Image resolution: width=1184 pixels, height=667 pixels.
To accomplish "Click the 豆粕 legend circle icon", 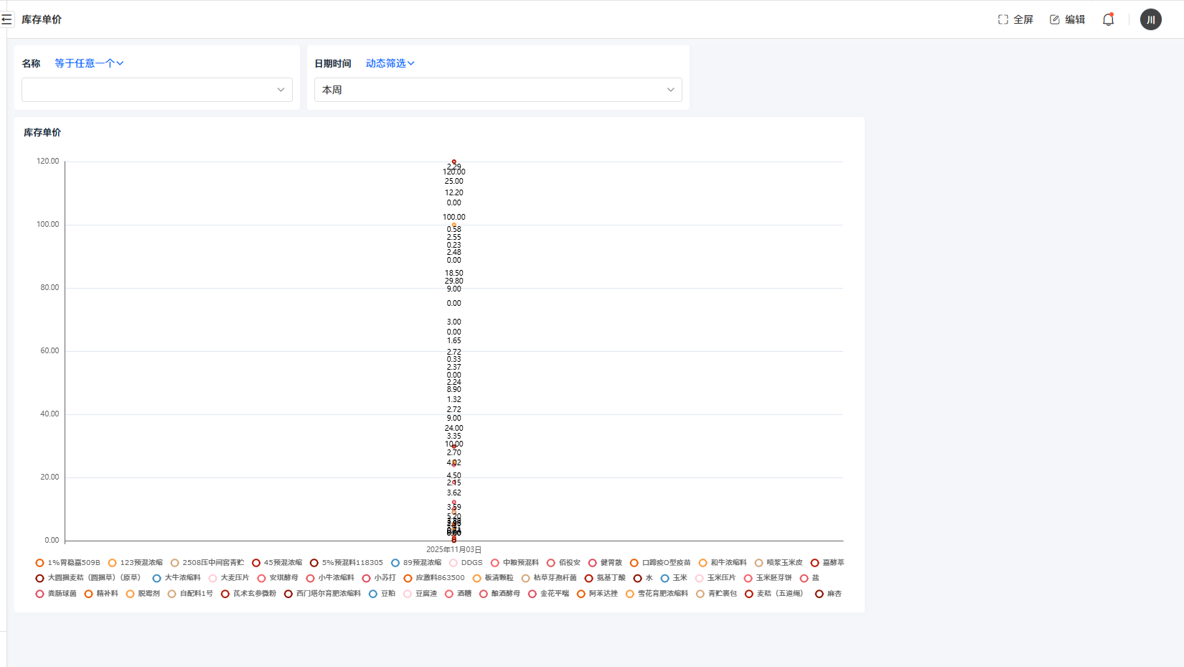I will pyautogui.click(x=373, y=594).
